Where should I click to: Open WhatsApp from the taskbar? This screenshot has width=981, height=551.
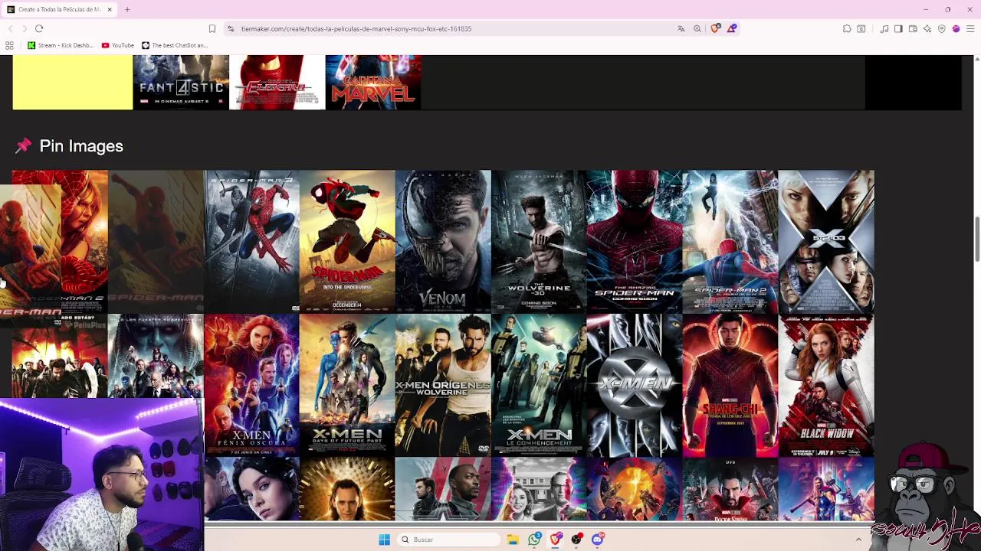(x=534, y=540)
